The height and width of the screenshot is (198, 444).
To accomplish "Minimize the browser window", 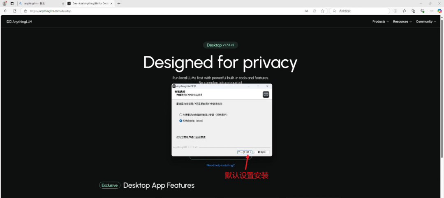I will click(x=421, y=3).
